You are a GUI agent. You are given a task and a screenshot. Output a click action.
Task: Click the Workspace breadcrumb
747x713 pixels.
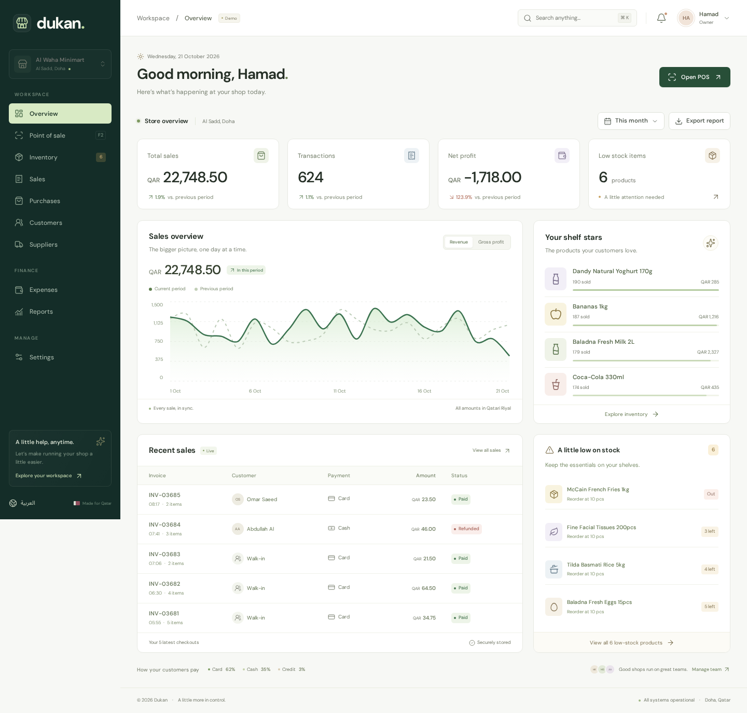click(x=153, y=18)
